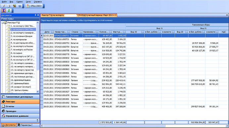This screenshot has height=128, width=229.
Task: Switch to the Параметры bottom tab
Action: pyautogui.click(x=24, y=125)
